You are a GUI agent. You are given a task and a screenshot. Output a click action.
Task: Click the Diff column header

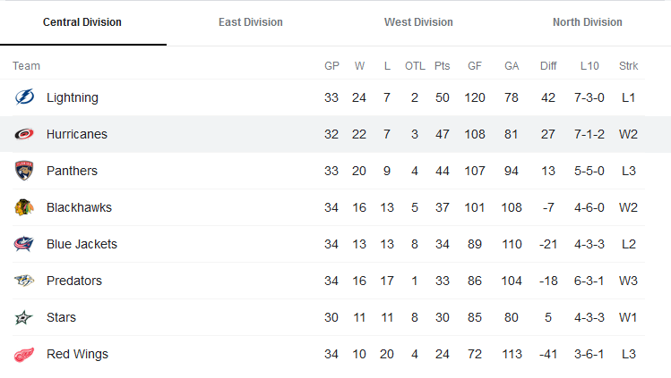click(548, 66)
